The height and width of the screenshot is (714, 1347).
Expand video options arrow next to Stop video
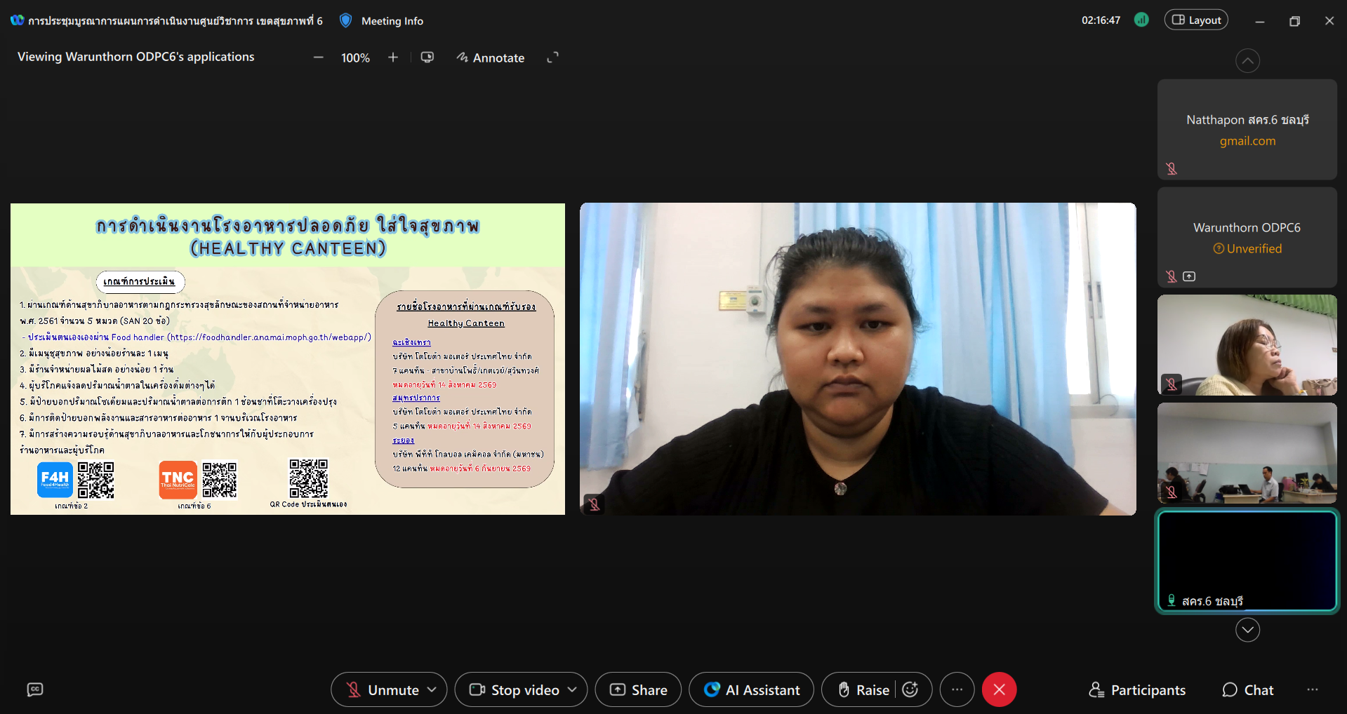click(572, 689)
